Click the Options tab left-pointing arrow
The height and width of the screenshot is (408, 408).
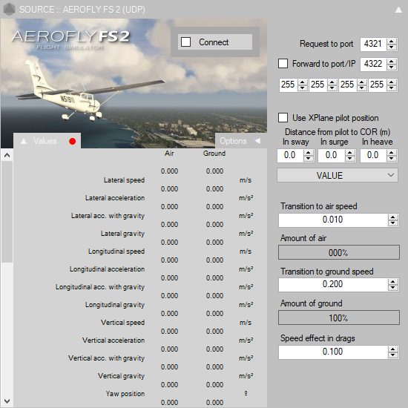257,141
